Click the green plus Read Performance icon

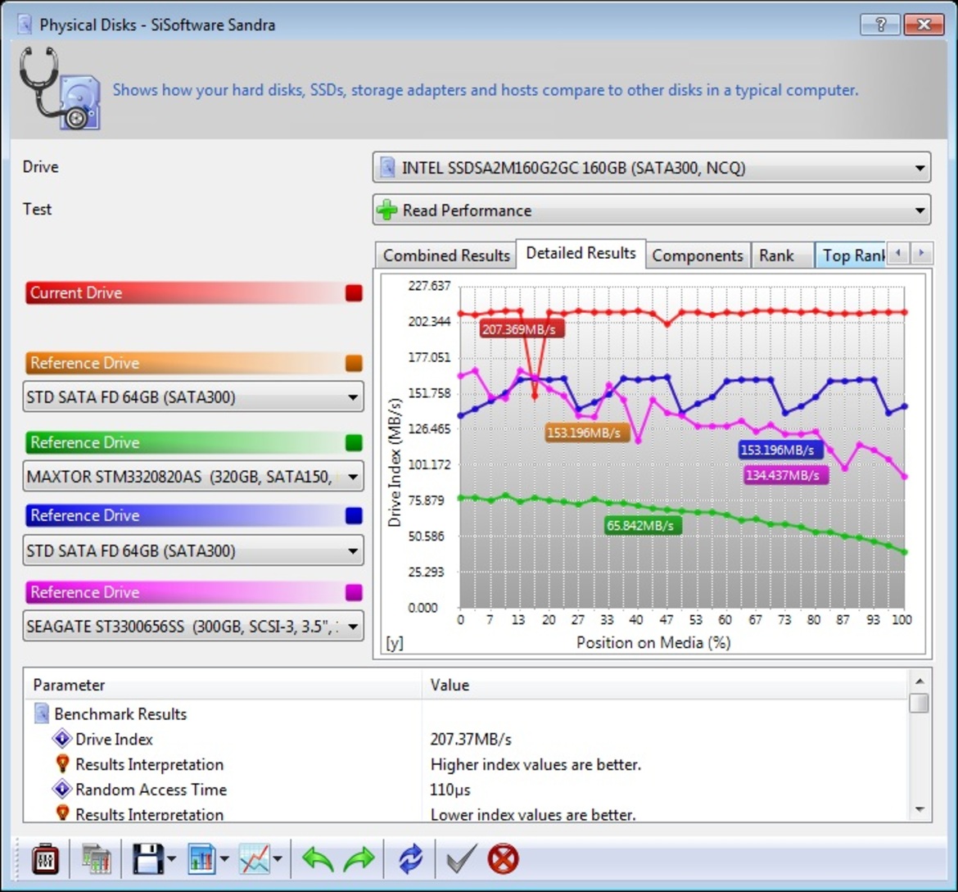pos(386,211)
